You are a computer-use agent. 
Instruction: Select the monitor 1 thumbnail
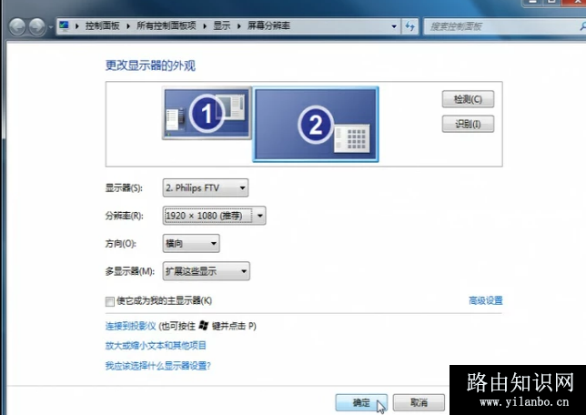[207, 113]
